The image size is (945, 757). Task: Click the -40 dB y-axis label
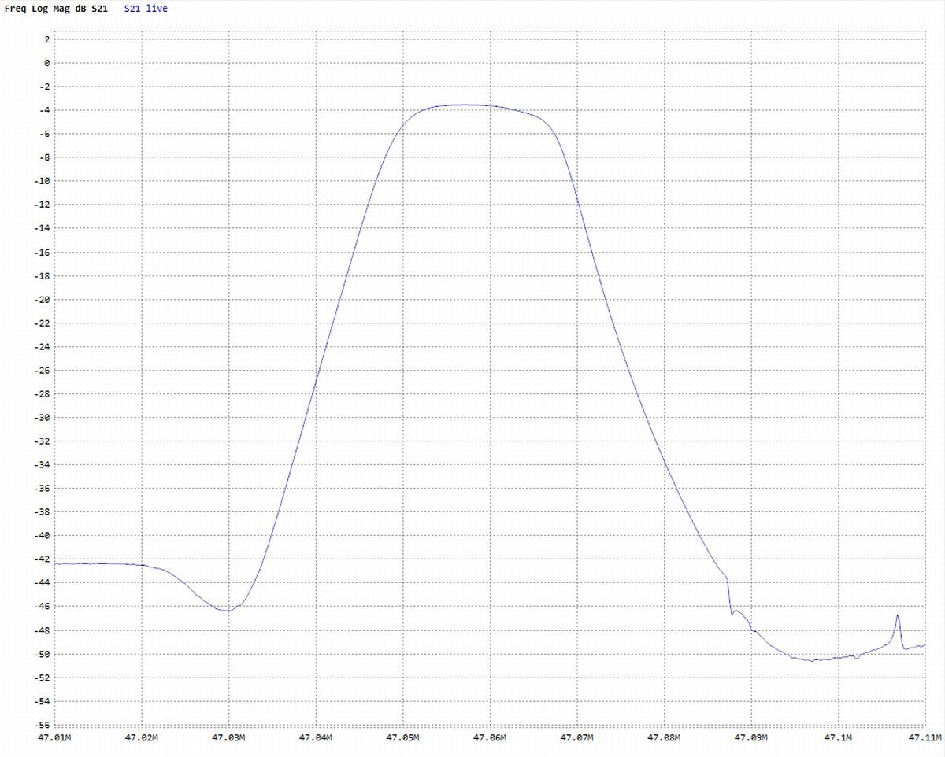(x=42, y=535)
